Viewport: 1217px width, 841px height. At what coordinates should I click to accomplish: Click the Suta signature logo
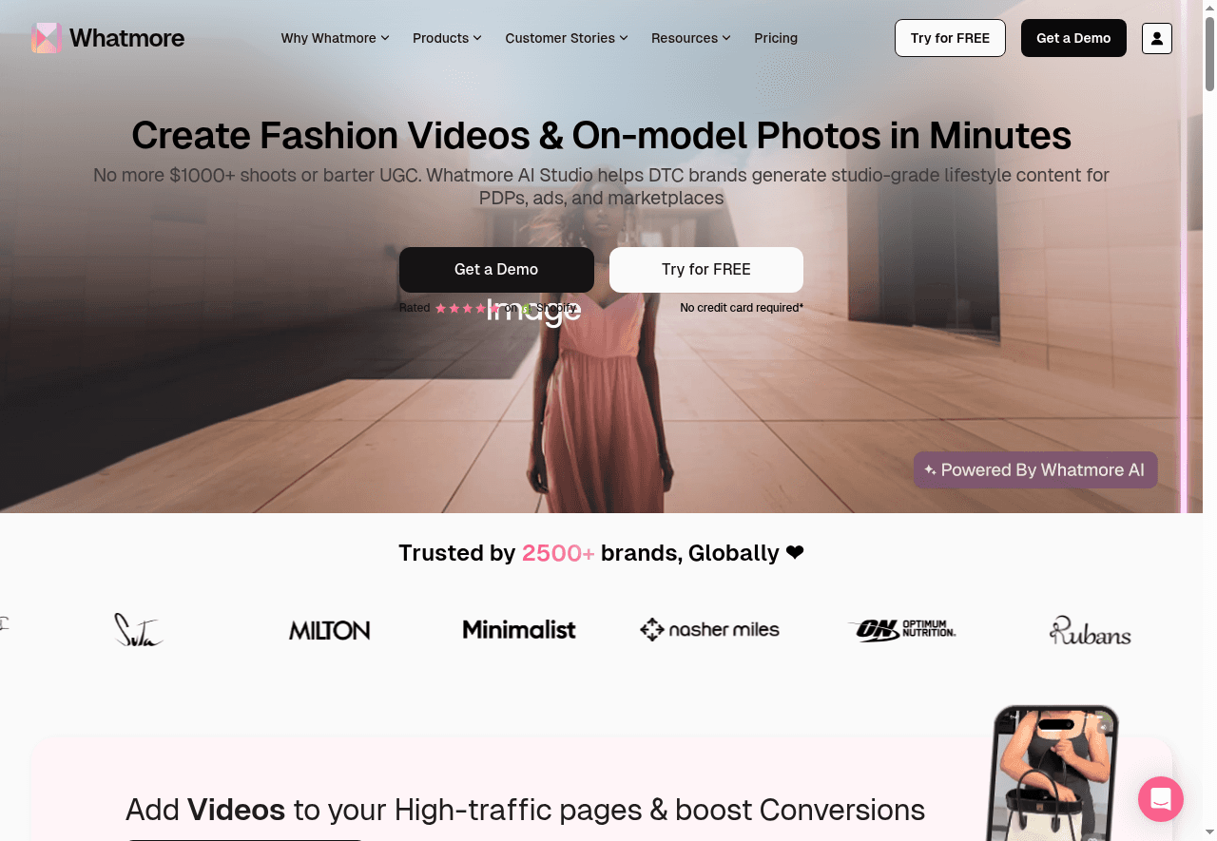pyautogui.click(x=139, y=630)
